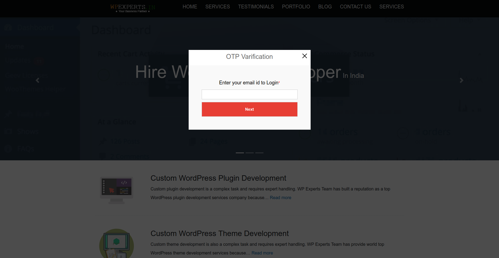Open the HOME menu item
This screenshot has width=499, height=258.
(190, 7)
